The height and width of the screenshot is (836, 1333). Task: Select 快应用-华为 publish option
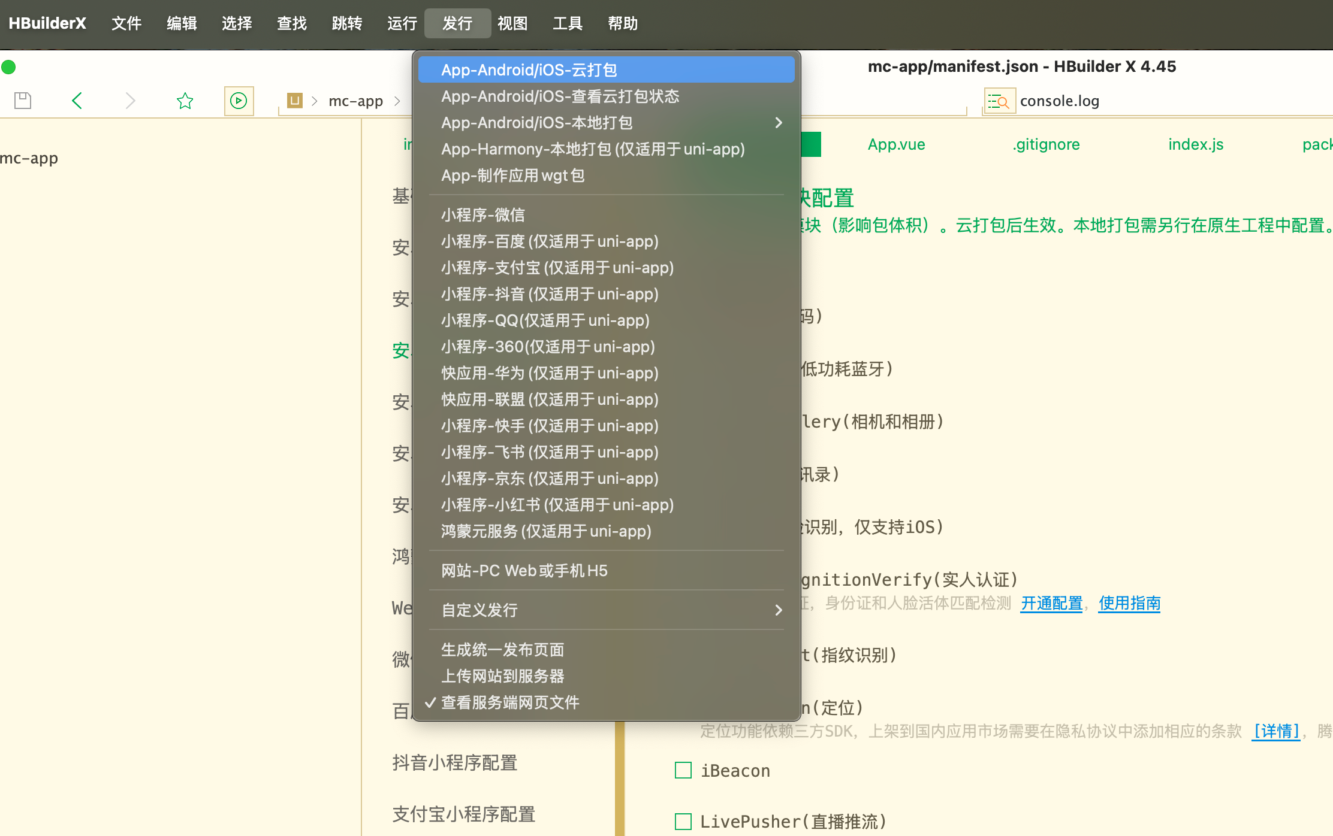click(x=606, y=373)
